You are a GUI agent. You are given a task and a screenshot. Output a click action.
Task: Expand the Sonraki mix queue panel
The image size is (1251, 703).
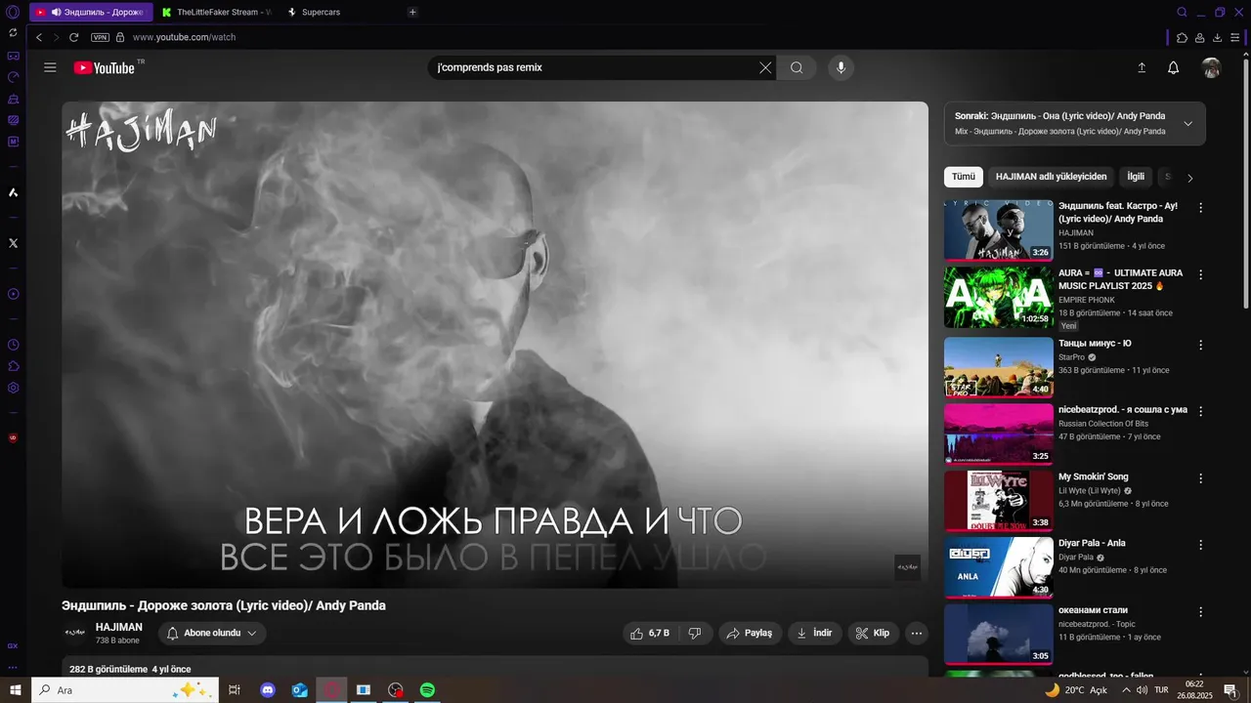click(1188, 124)
